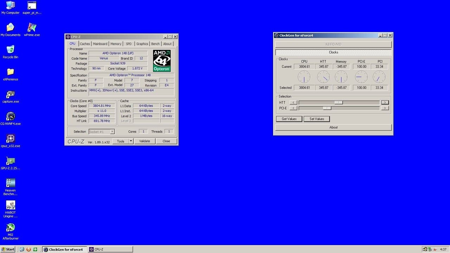
Task: Open the Heaven Benchmark desktop shortcut
Action: coord(11,183)
